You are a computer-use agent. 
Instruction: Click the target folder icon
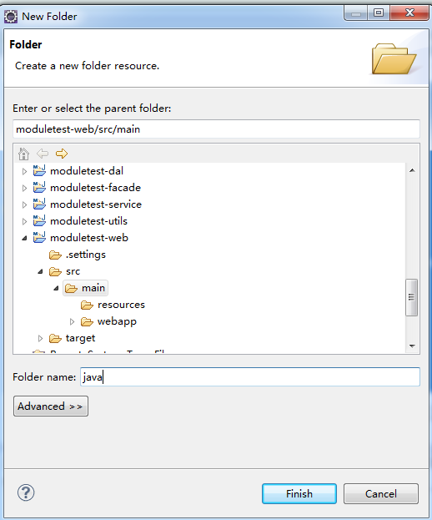point(55,338)
